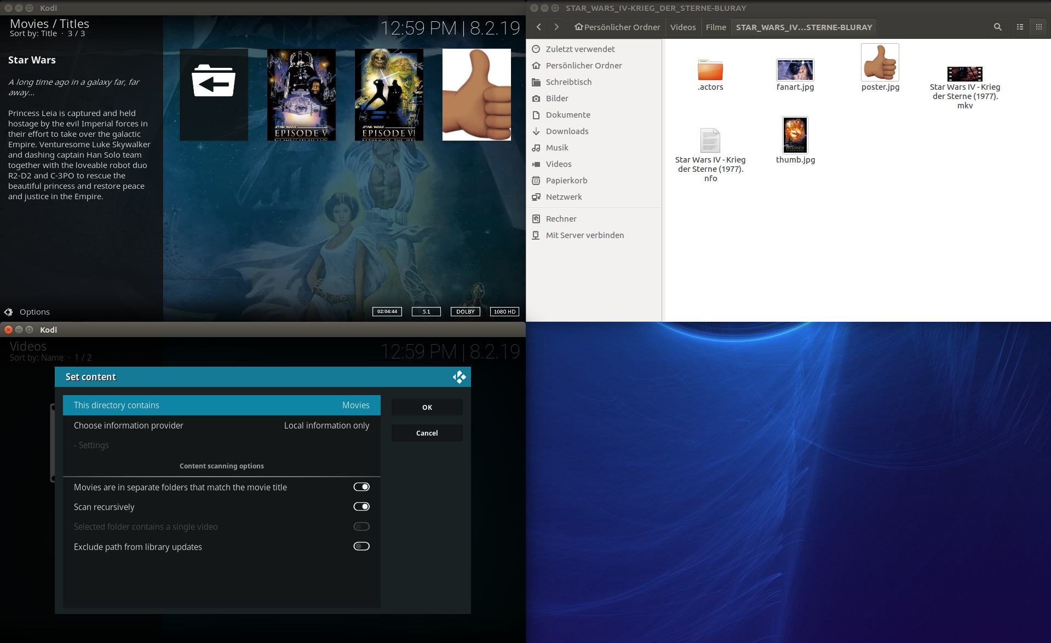Select the Star Wars IV .nfo file
1051x643 pixels.
coord(710,155)
